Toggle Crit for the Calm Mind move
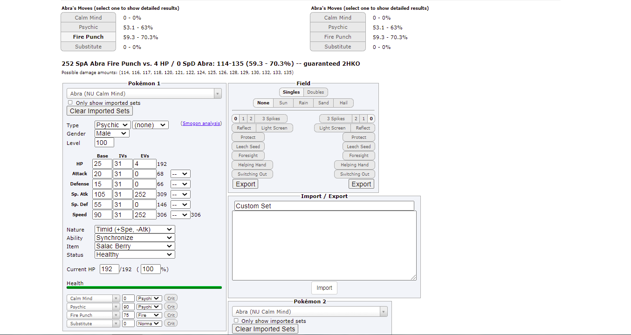Image resolution: width=631 pixels, height=335 pixels. [171, 298]
